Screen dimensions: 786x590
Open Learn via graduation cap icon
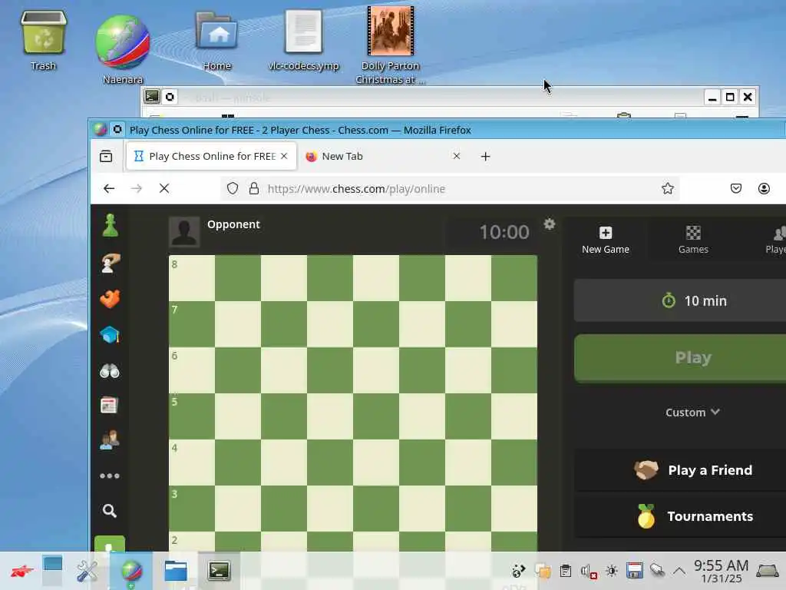111,335
